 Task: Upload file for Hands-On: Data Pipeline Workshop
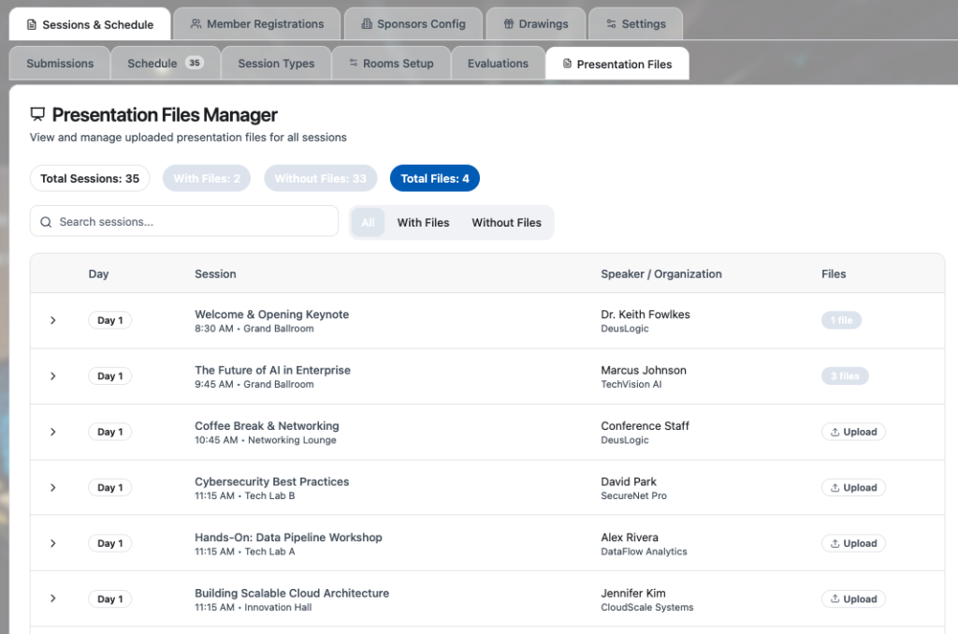pyautogui.click(x=853, y=543)
